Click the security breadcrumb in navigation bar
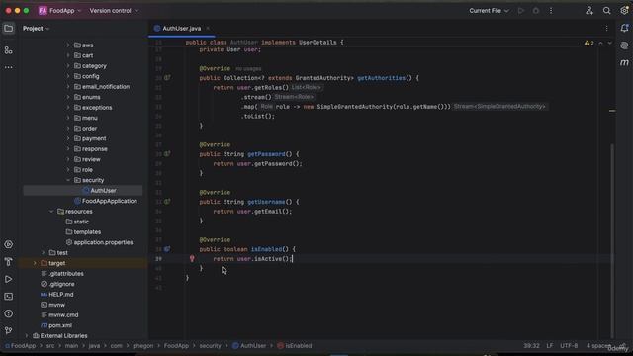633x356 pixels. pyautogui.click(x=211, y=346)
